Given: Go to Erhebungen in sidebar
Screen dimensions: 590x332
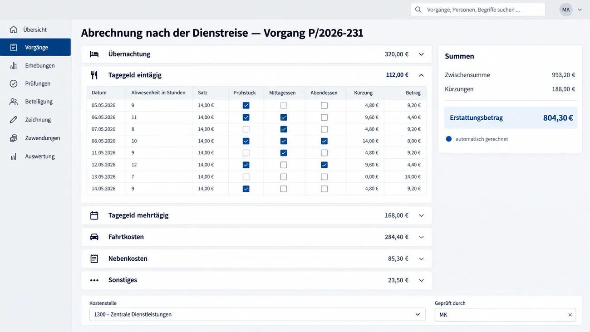Looking at the screenshot, I should [35, 65].
